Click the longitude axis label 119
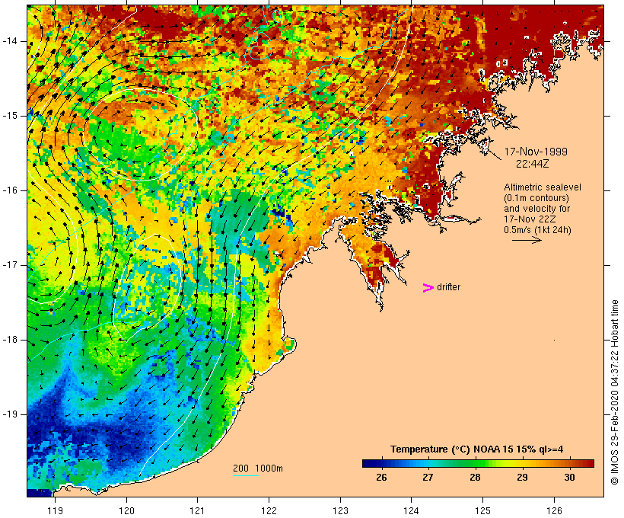 (x=55, y=510)
